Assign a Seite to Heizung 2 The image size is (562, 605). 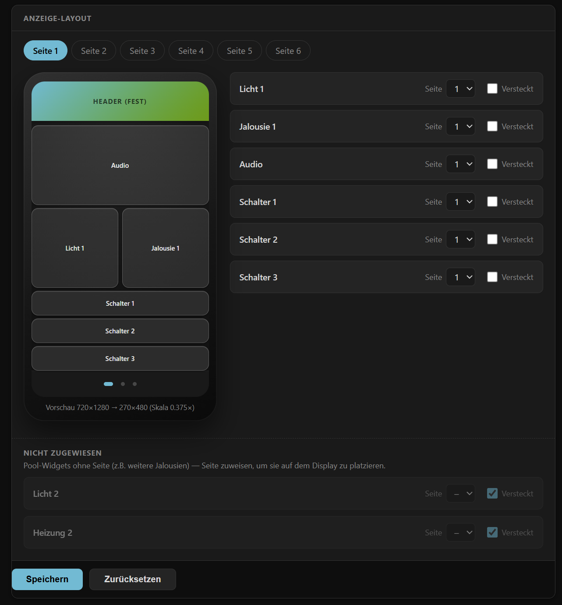[461, 532]
